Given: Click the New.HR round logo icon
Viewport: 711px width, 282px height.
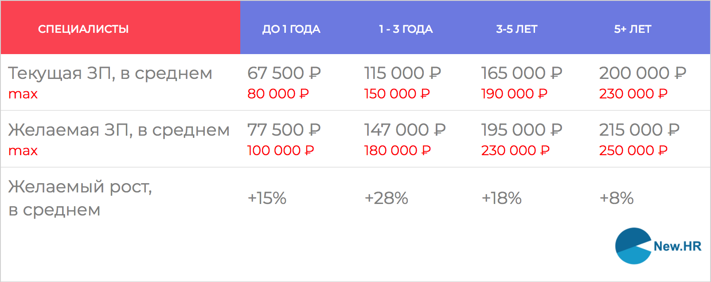Looking at the screenshot, I should pyautogui.click(x=633, y=246).
